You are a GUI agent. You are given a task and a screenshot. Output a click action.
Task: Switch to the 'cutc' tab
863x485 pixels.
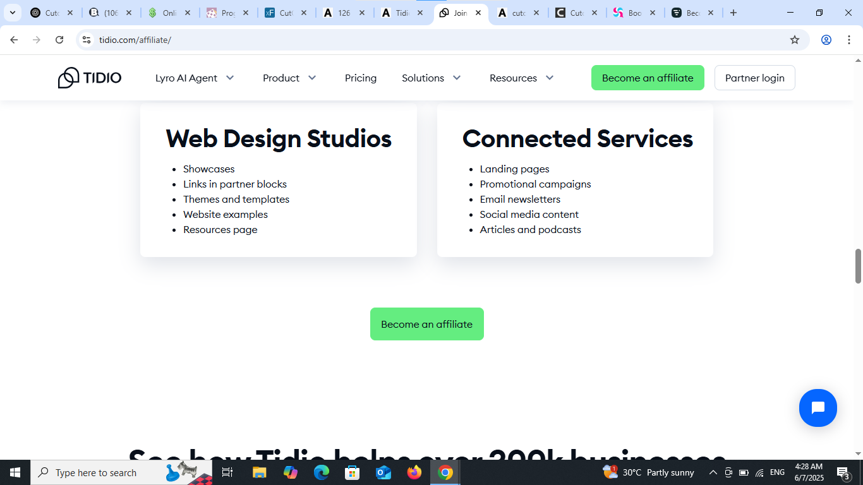pyautogui.click(x=517, y=13)
